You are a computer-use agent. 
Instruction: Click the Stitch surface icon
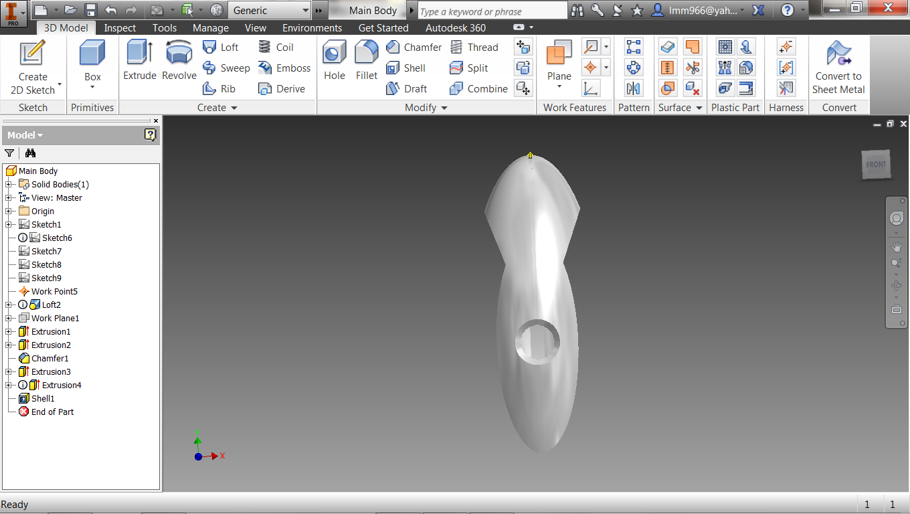668,47
